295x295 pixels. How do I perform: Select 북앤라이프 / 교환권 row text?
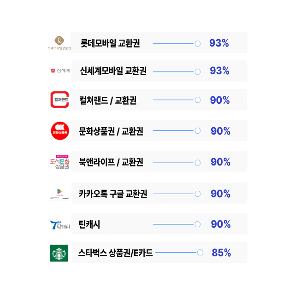pyautogui.click(x=111, y=162)
